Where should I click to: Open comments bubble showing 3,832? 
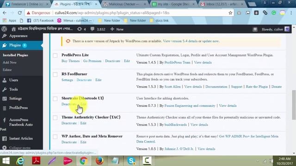[98, 29]
